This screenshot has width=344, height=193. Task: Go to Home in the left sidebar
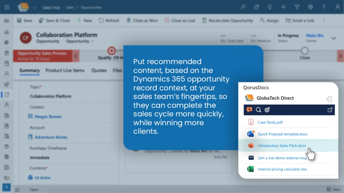(6, 32)
